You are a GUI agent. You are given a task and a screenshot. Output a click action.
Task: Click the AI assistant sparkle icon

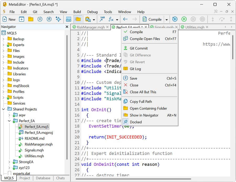point(58,19)
